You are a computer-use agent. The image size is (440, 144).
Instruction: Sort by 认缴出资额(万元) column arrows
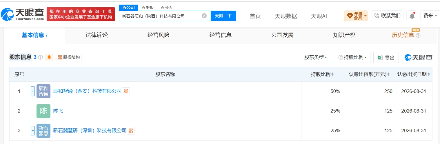[388, 74]
